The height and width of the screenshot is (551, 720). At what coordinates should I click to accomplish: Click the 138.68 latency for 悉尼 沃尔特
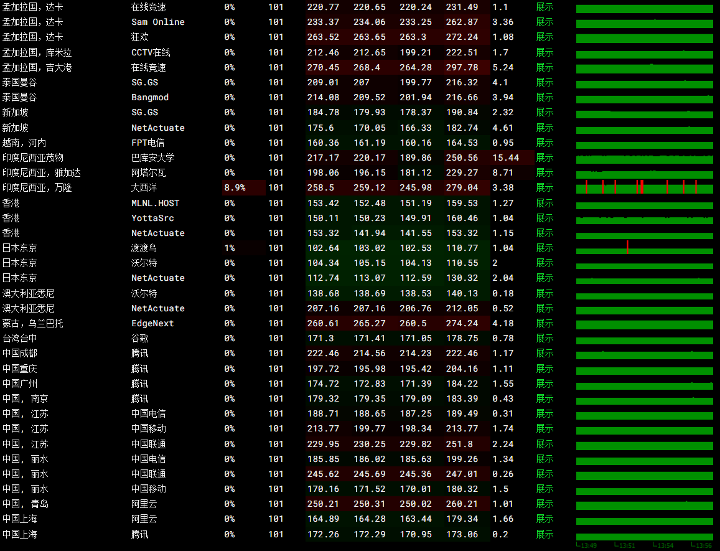click(323, 293)
